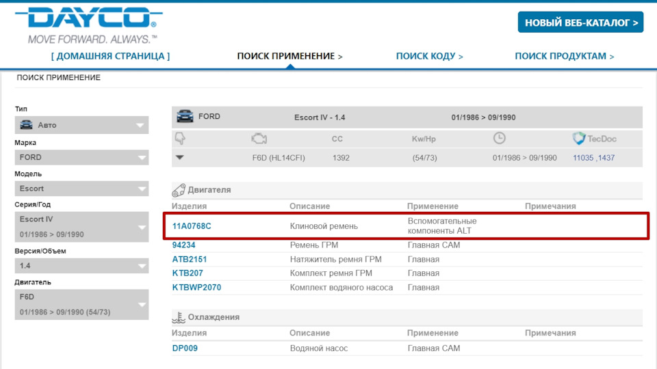Collapse the F6D (HL14CFI) engine row arrow
The height and width of the screenshot is (369, 657).
tap(180, 158)
